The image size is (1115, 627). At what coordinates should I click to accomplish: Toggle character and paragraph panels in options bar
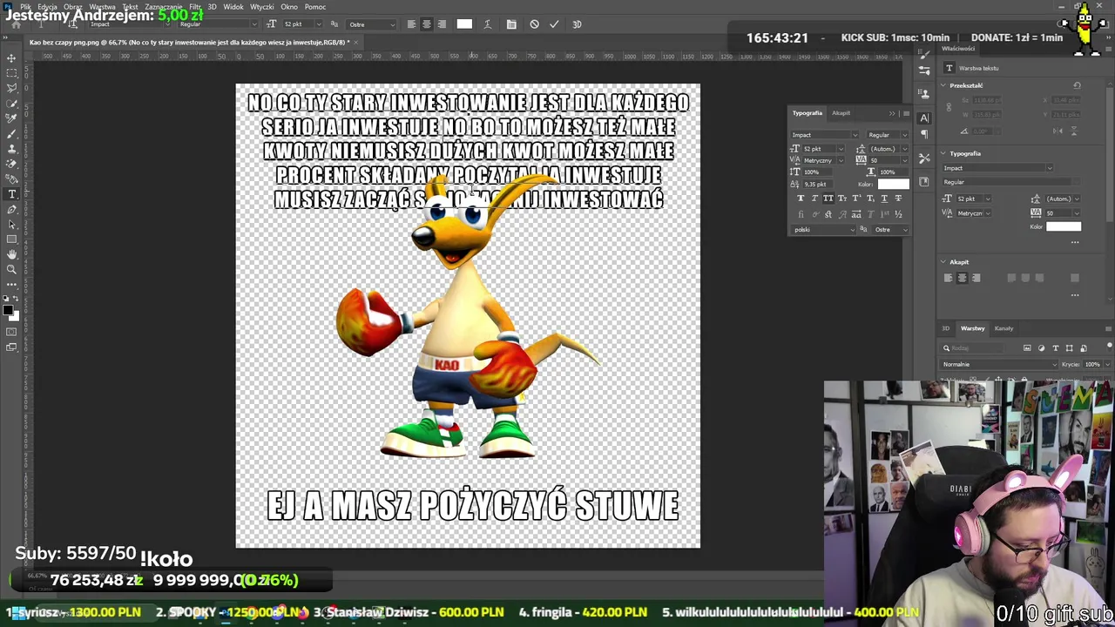tap(511, 24)
